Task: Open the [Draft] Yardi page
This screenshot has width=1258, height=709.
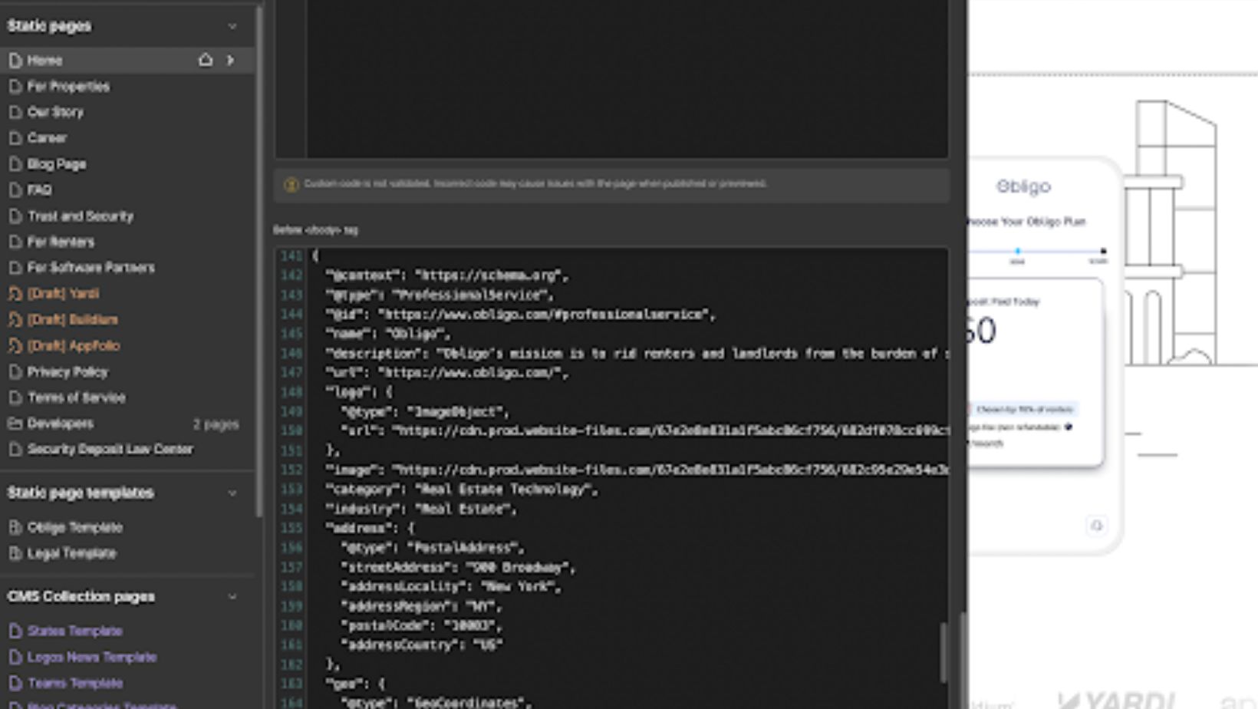Action: tap(63, 293)
